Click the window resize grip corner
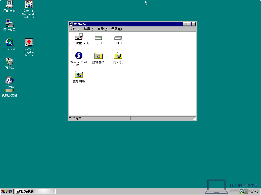This screenshot has width=261, height=195. (x=195, y=119)
